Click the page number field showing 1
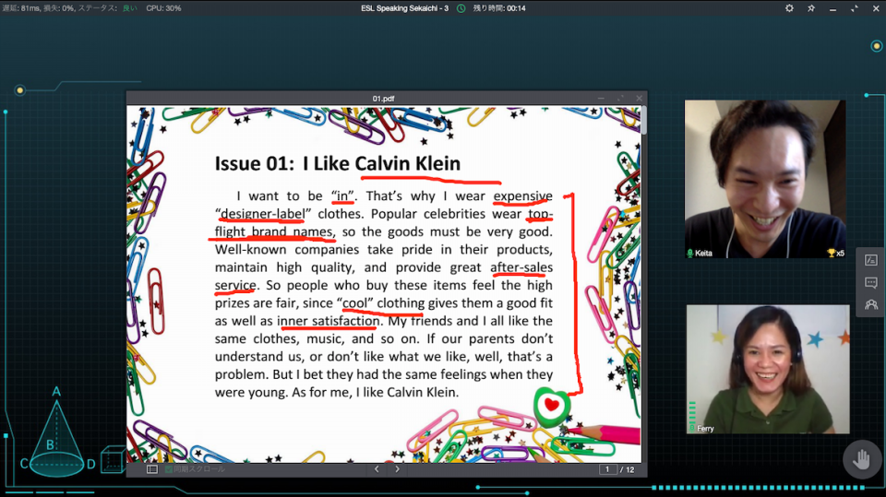Screen dimensions: 886x497 (607, 469)
